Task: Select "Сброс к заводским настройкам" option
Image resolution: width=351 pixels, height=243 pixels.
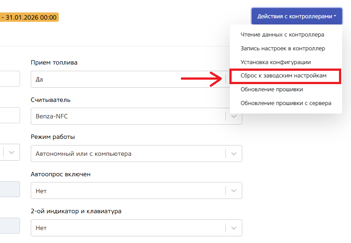Action: [x=283, y=76]
